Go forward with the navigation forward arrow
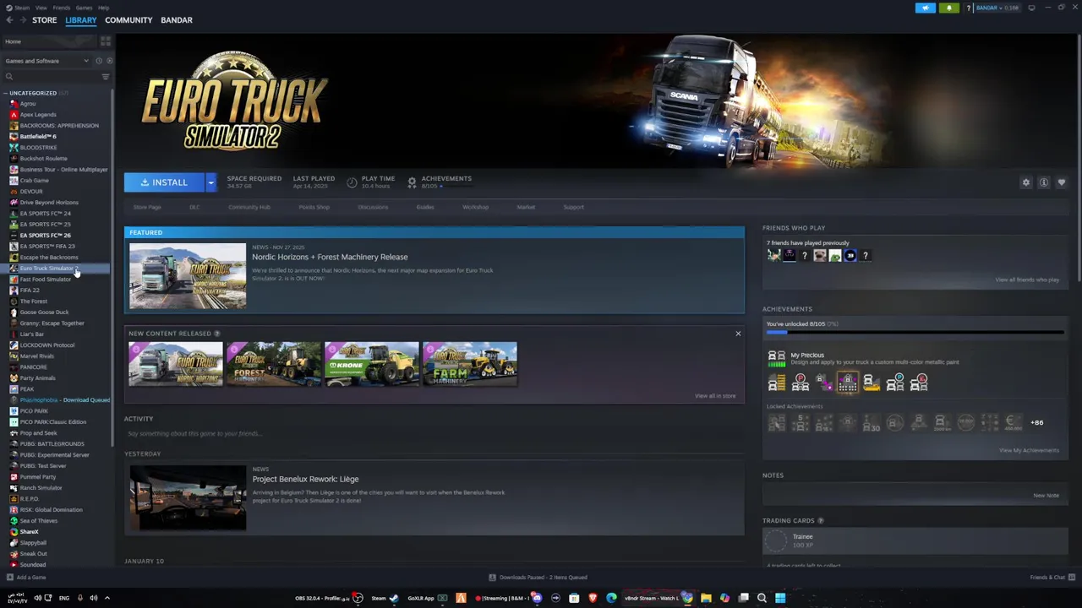Screen dimensions: 1082x608 pos(22,20)
